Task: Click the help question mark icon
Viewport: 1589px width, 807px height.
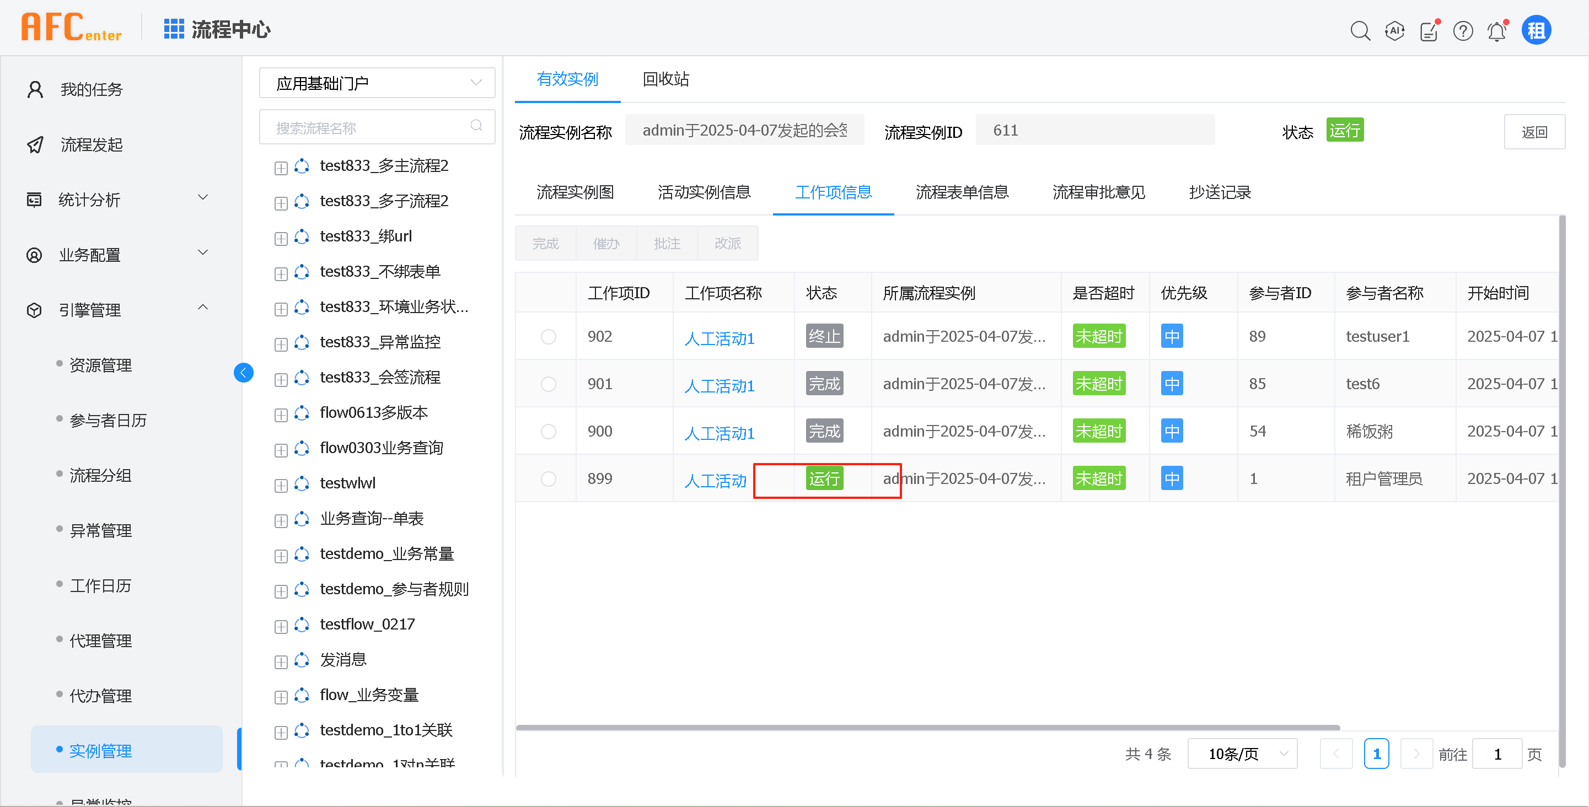Action: click(1463, 30)
